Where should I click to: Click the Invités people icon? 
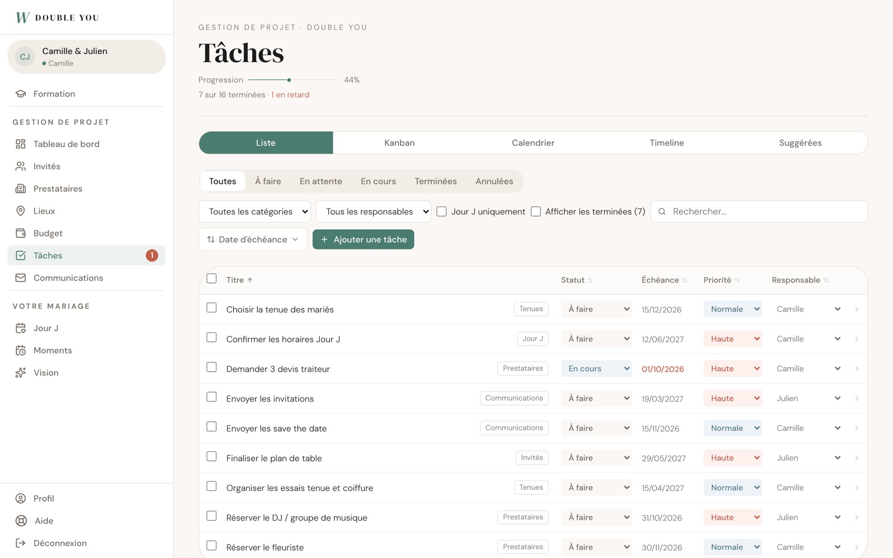21,166
